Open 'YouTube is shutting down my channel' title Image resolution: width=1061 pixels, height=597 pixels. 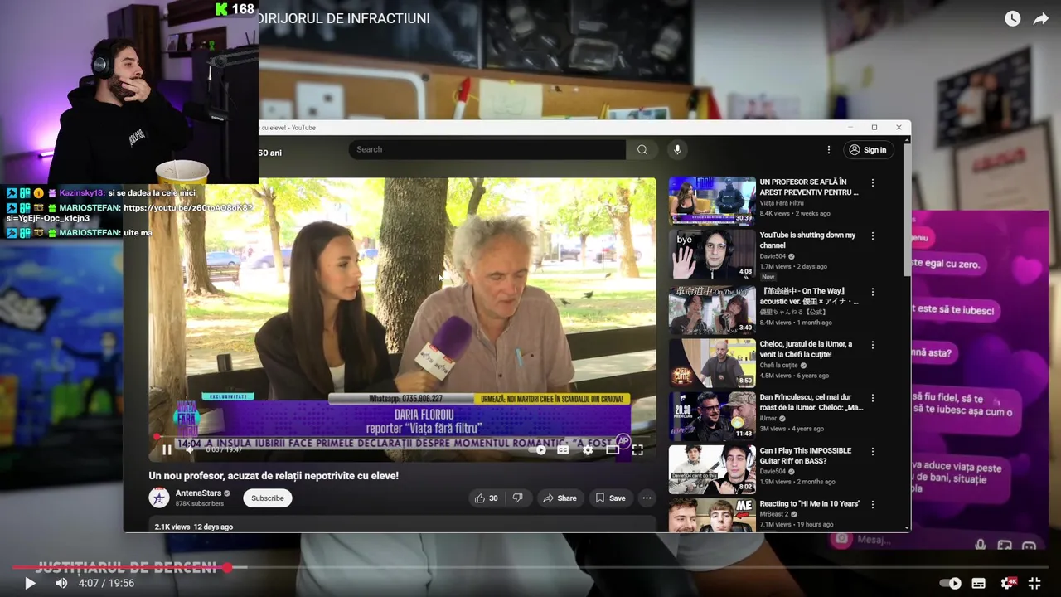pos(807,240)
